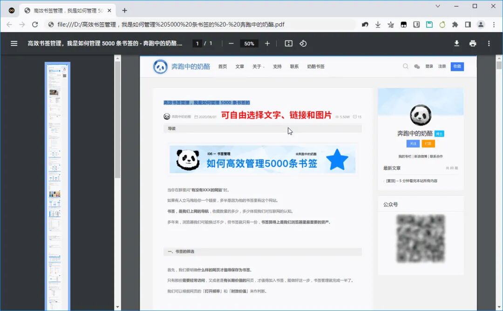Click the 公众号 heading
Screen dimensions: 503x311
click(391, 204)
